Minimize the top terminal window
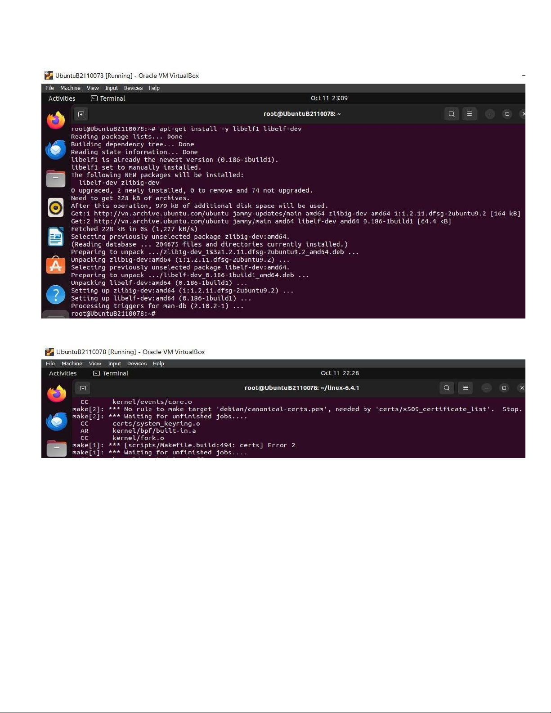Screen dimensions: 551x713 [490, 114]
